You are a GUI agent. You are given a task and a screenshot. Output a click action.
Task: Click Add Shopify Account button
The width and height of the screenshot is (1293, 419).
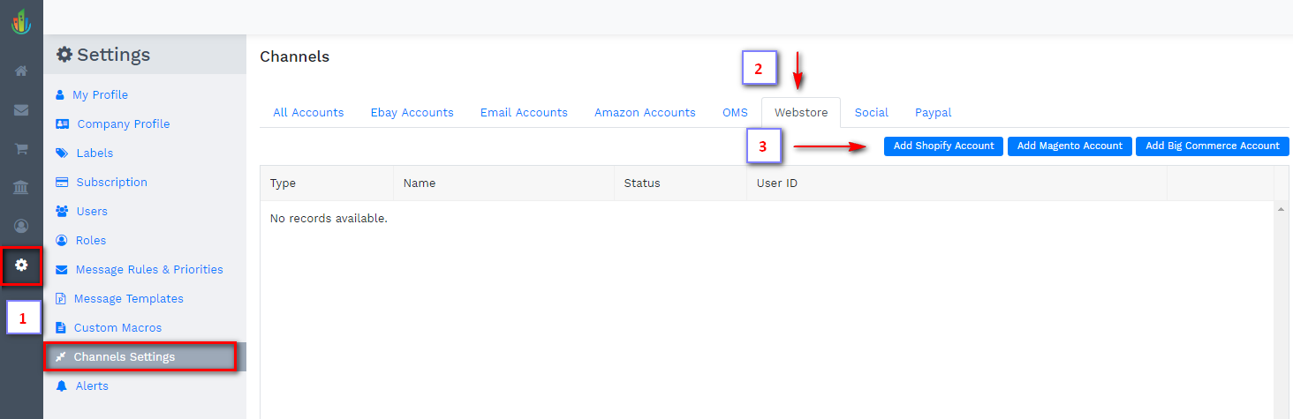(943, 146)
